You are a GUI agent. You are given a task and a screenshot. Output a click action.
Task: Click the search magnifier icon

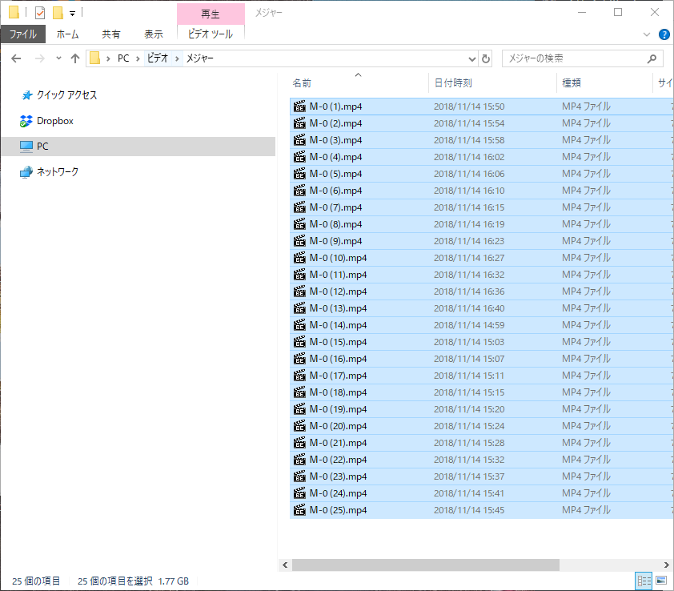(652, 58)
